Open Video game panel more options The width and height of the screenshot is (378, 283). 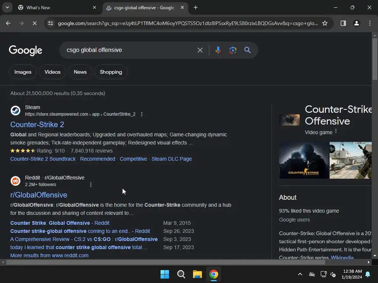[336, 132]
